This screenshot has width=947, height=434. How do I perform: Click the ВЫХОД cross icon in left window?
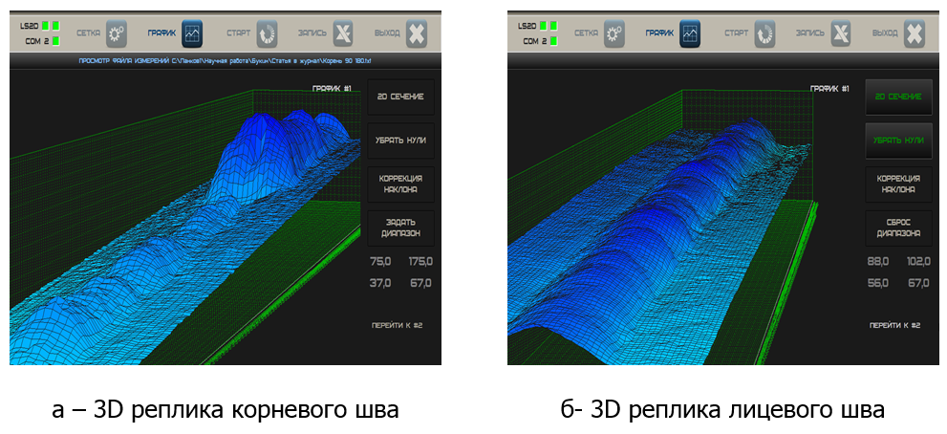(417, 33)
